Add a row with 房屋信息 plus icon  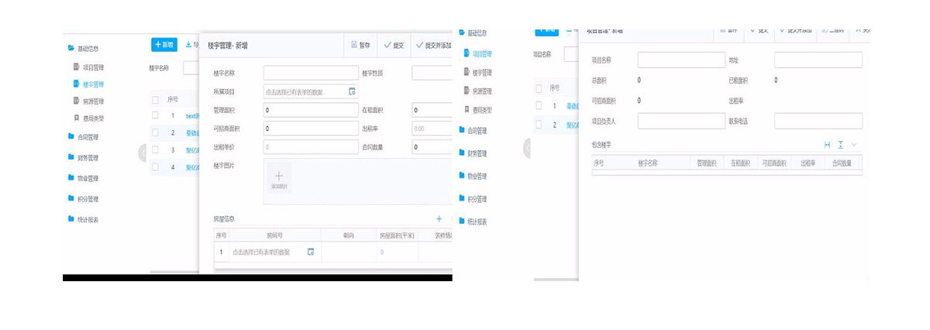(x=439, y=220)
